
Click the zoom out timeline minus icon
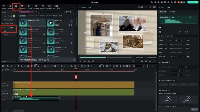coord(134,66)
